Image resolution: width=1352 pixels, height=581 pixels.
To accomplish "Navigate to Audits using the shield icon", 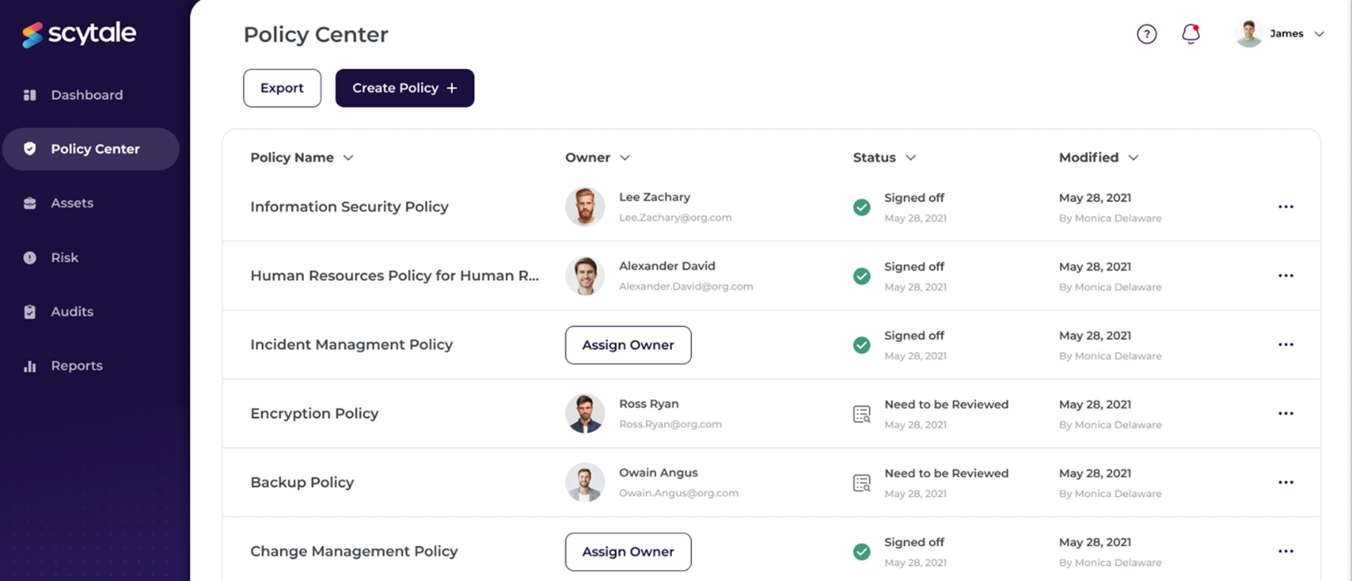I will tap(27, 311).
